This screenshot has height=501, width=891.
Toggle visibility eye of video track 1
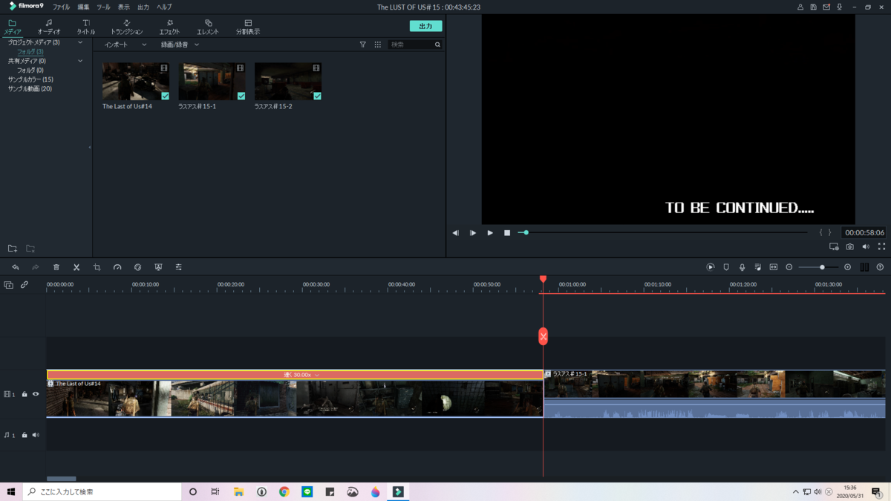pyautogui.click(x=36, y=394)
